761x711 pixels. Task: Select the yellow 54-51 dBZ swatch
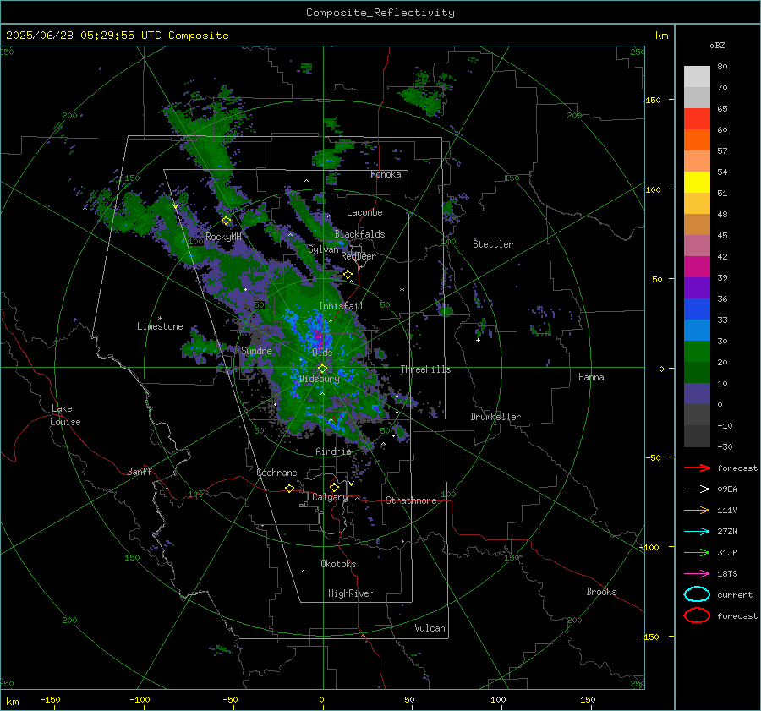point(697,183)
